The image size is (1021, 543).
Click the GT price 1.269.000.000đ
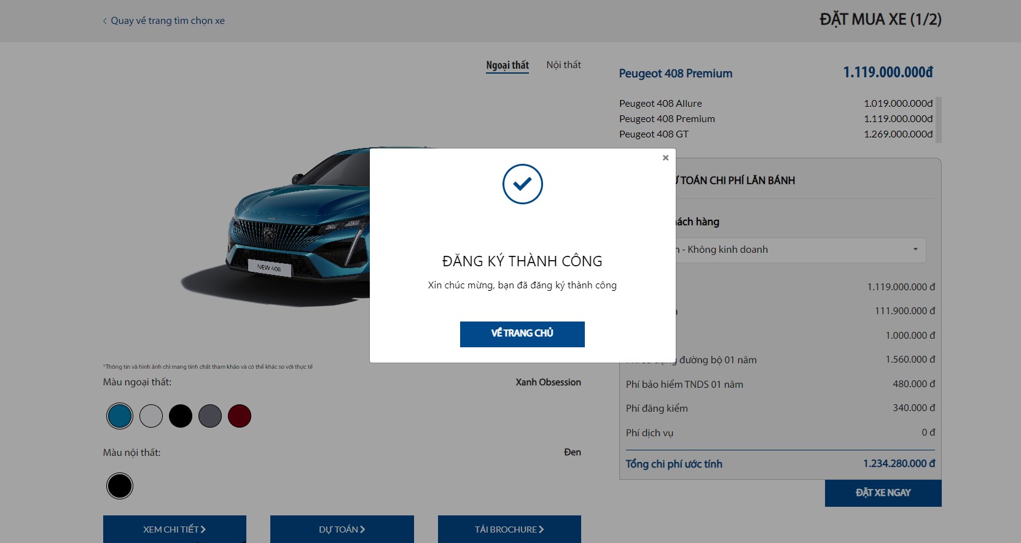[898, 134]
